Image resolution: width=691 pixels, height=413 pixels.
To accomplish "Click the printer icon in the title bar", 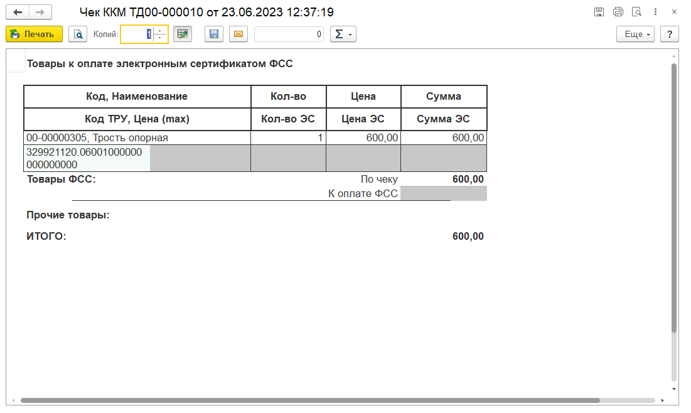I will [618, 12].
